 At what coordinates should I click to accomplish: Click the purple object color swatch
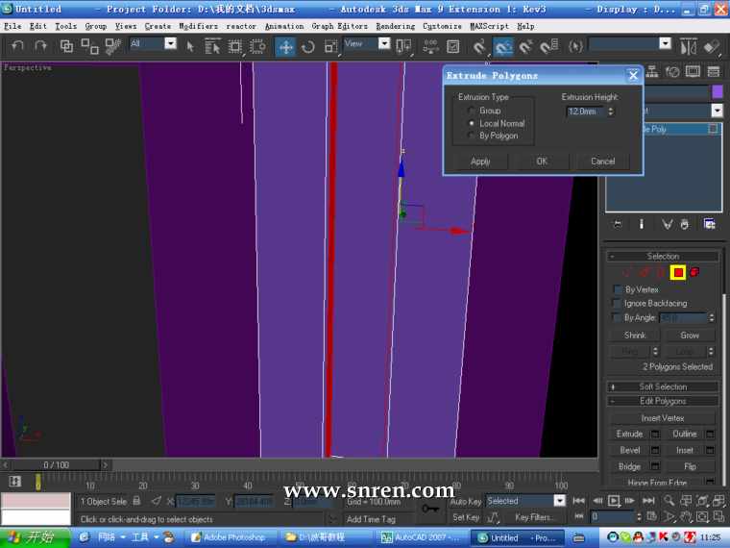(x=717, y=91)
